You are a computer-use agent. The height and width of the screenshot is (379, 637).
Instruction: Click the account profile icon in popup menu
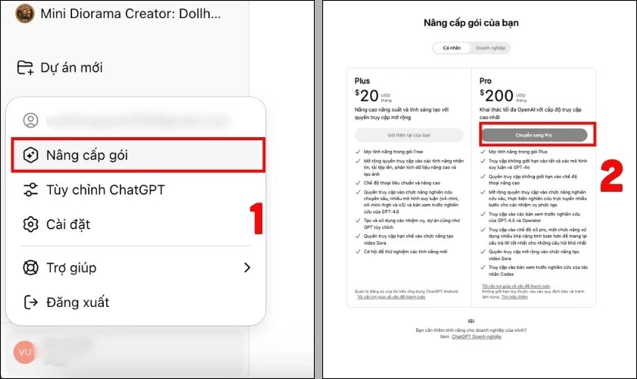tap(31, 121)
